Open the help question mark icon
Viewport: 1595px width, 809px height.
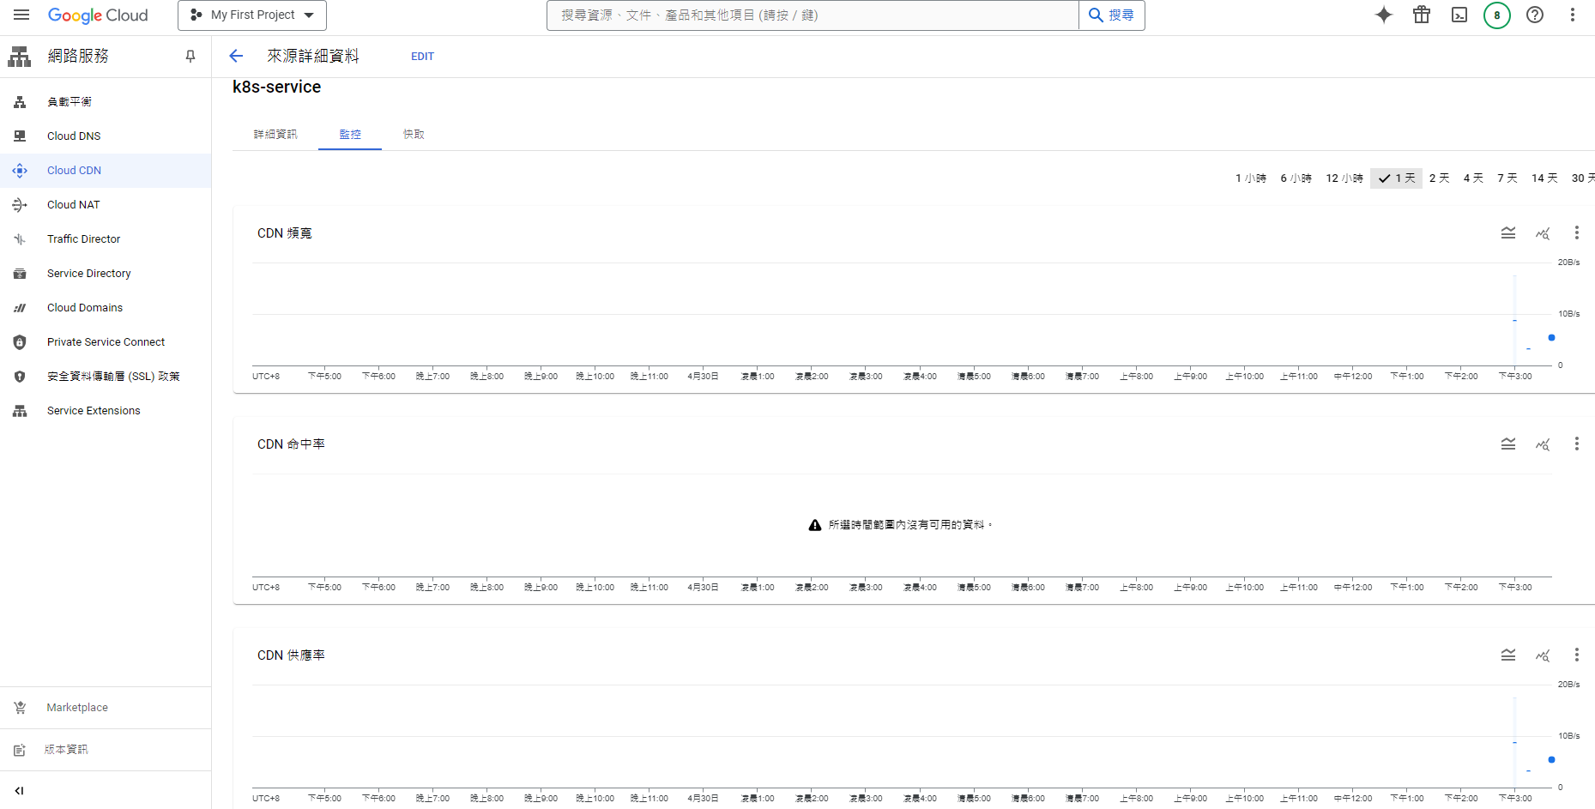(1534, 15)
